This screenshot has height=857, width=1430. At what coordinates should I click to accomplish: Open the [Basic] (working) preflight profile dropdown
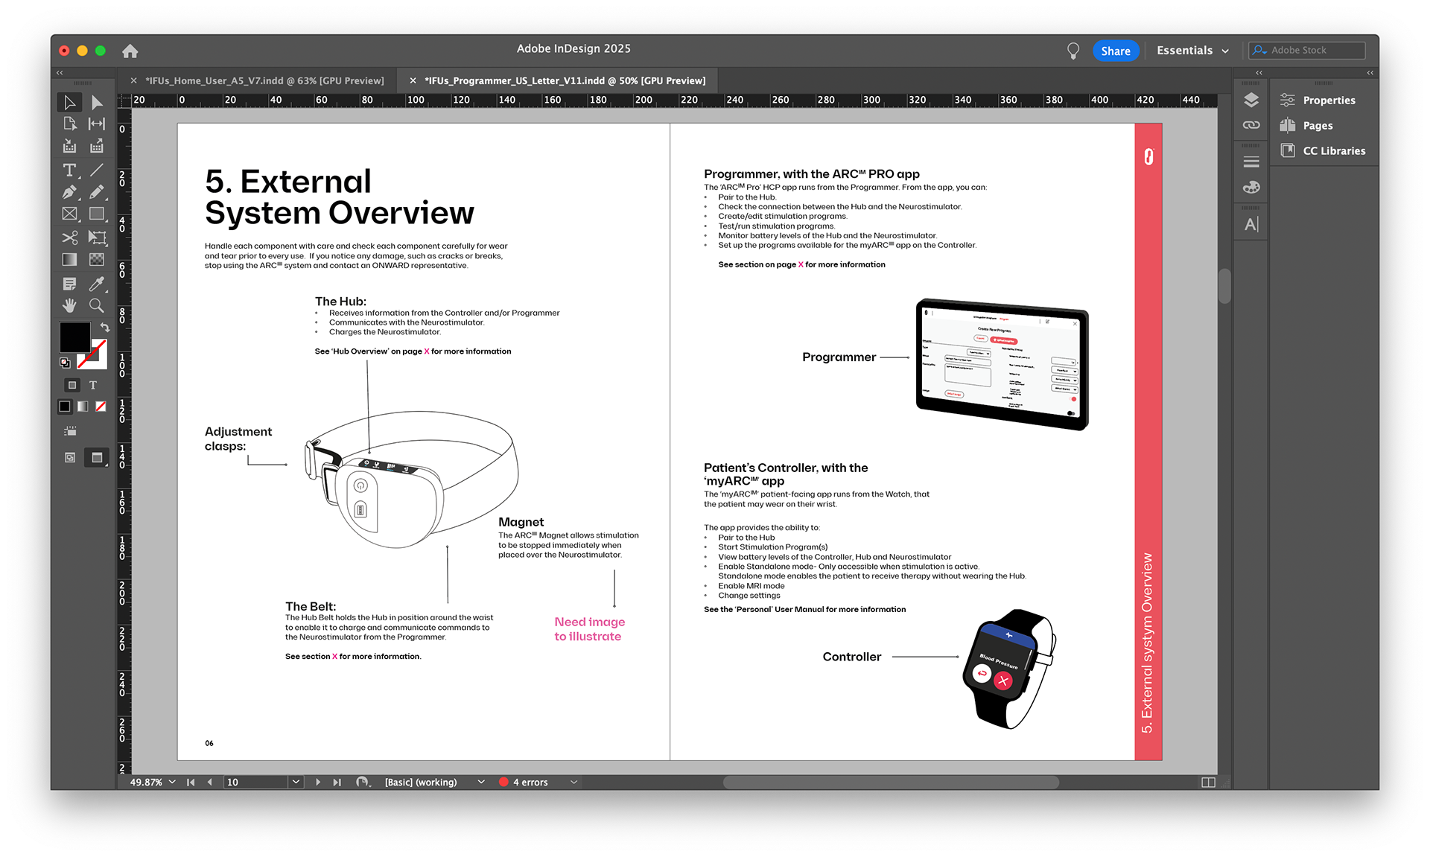coord(481,782)
